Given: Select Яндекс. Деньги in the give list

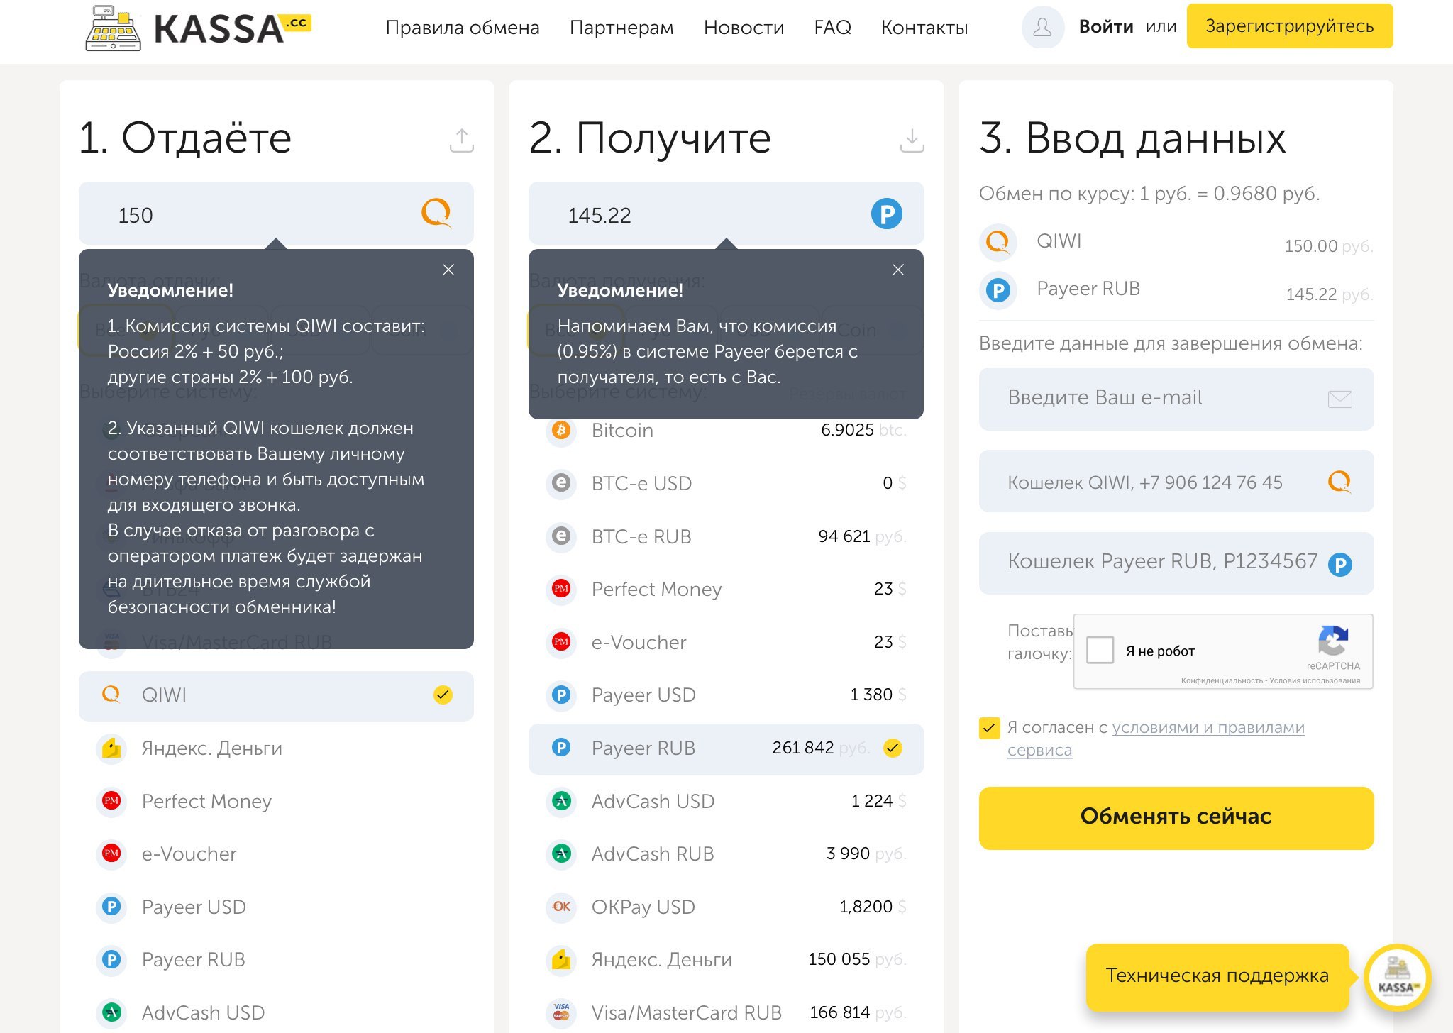Looking at the screenshot, I should tap(276, 748).
